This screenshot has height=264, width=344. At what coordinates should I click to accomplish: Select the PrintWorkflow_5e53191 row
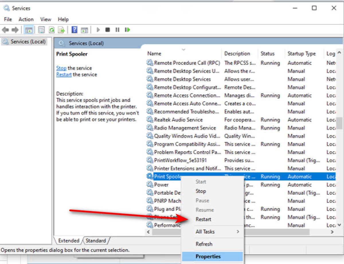tap(241, 160)
